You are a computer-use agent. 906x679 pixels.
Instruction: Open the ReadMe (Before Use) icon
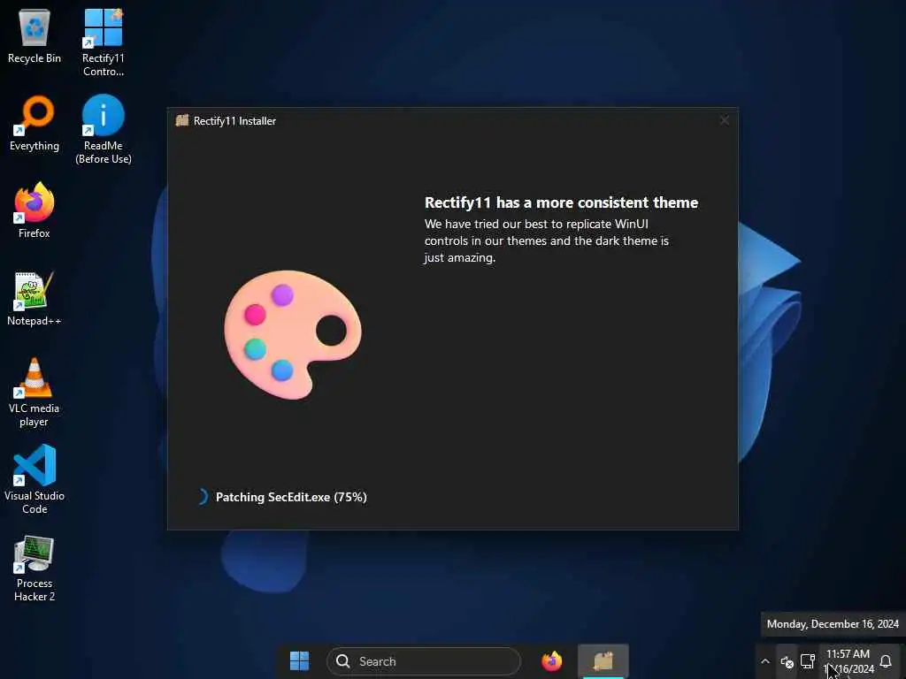click(x=103, y=129)
